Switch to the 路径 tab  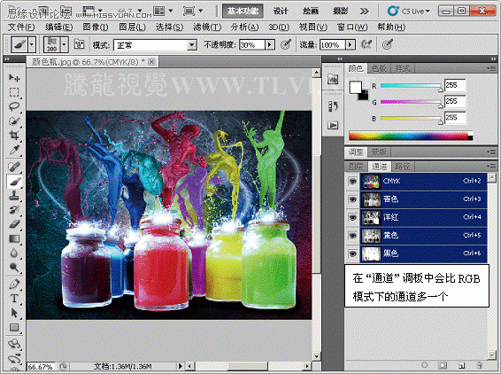click(x=402, y=167)
